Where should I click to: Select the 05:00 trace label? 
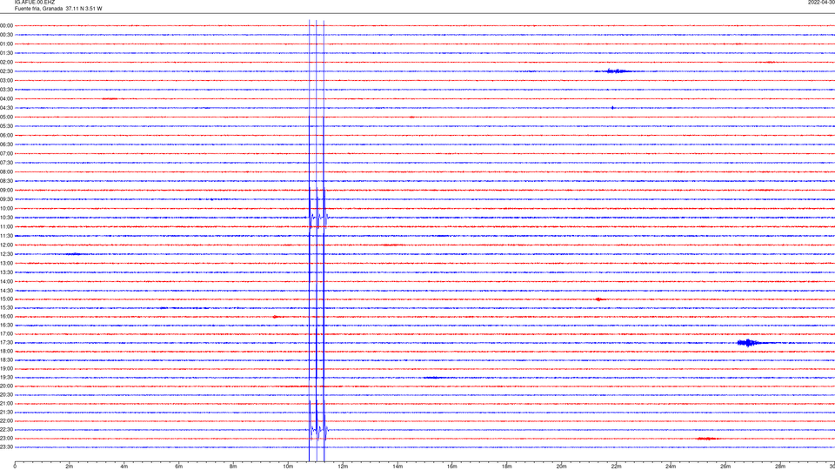[6, 117]
